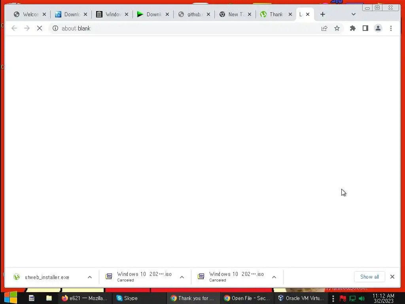405x304 pixels.
Task: Switch to the first Download tab with blue icon
Action: (68, 15)
